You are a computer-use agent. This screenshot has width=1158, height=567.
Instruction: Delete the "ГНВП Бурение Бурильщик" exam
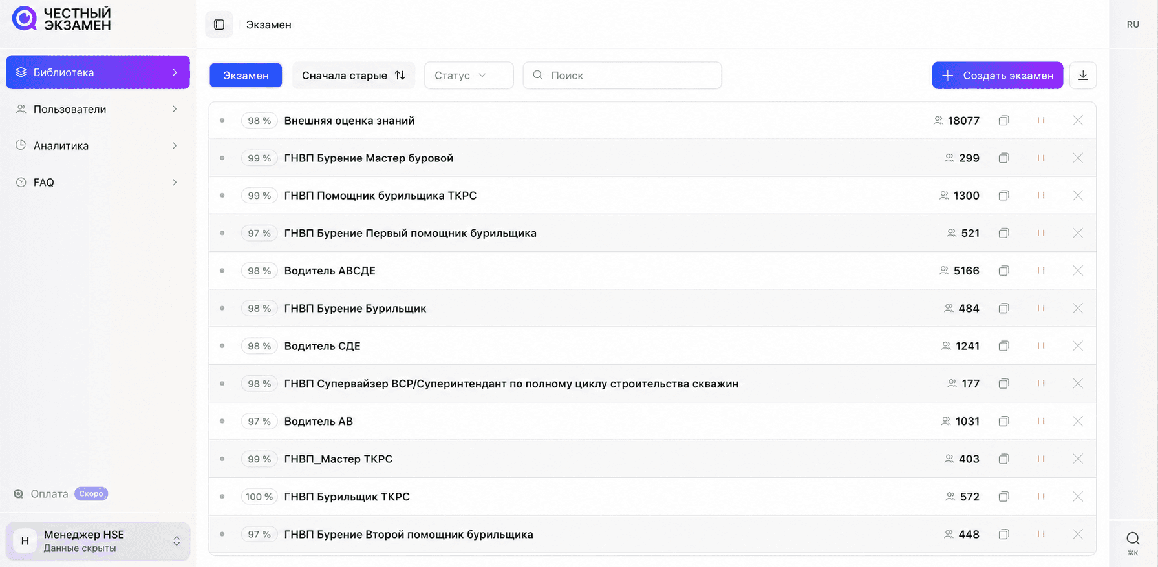point(1078,308)
